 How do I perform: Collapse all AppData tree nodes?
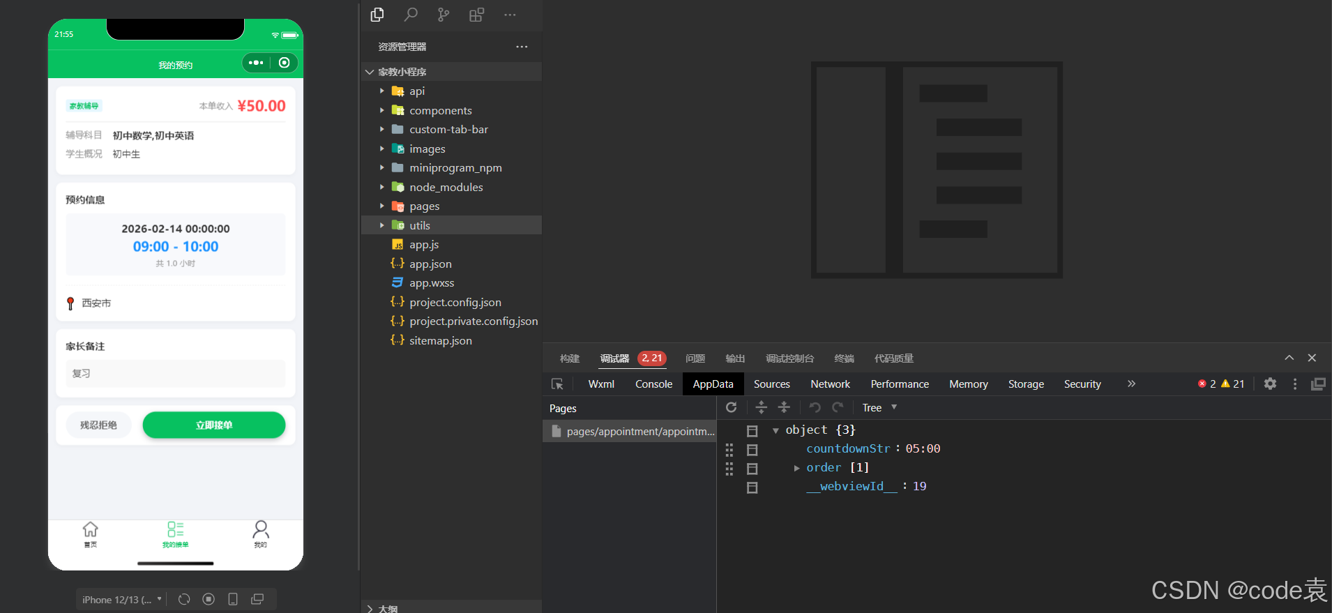point(784,407)
